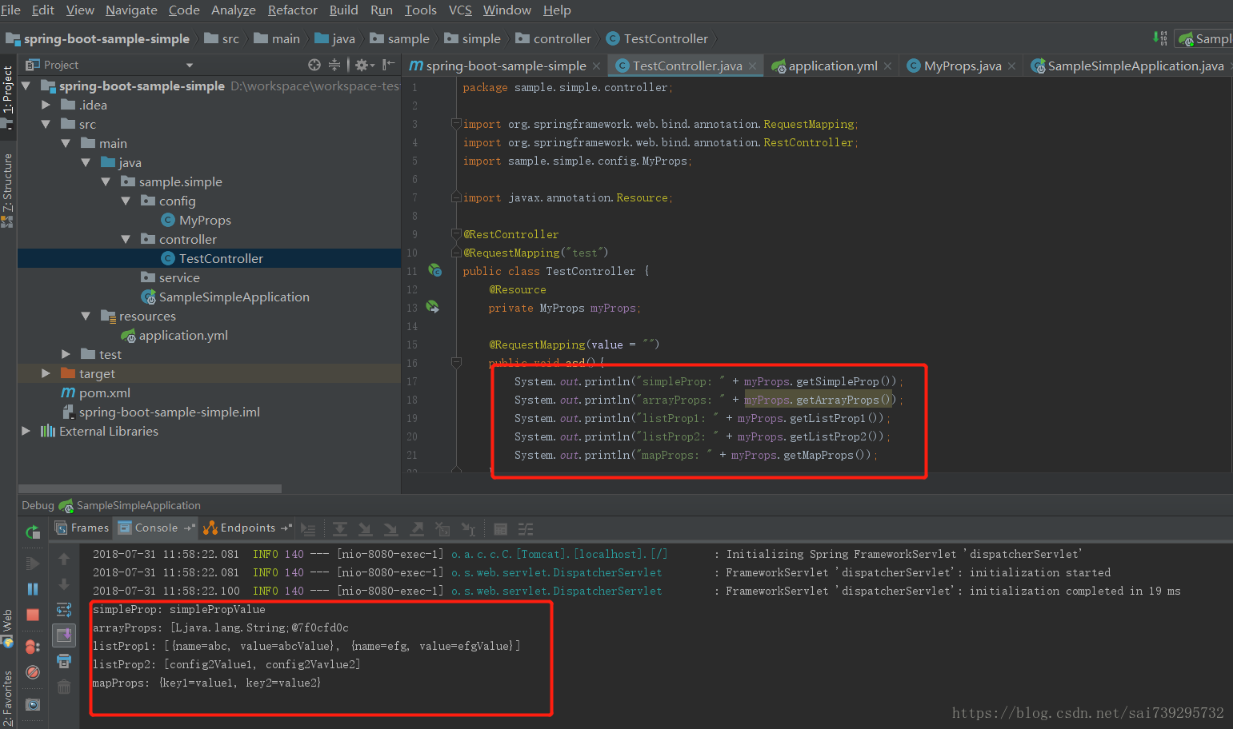
Task: Open the Analyze menu
Action: (234, 10)
